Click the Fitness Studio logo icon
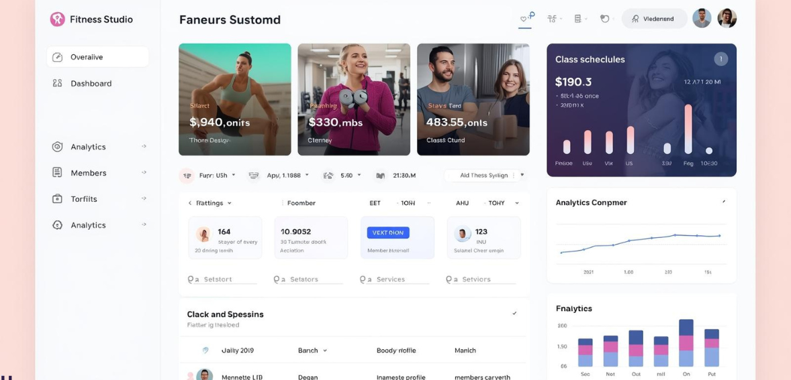Image resolution: width=791 pixels, height=380 pixels. click(x=58, y=19)
